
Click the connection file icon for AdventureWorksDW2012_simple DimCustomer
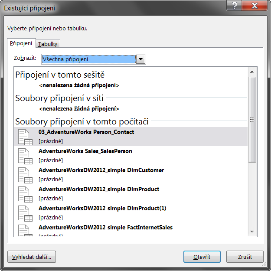25,175
